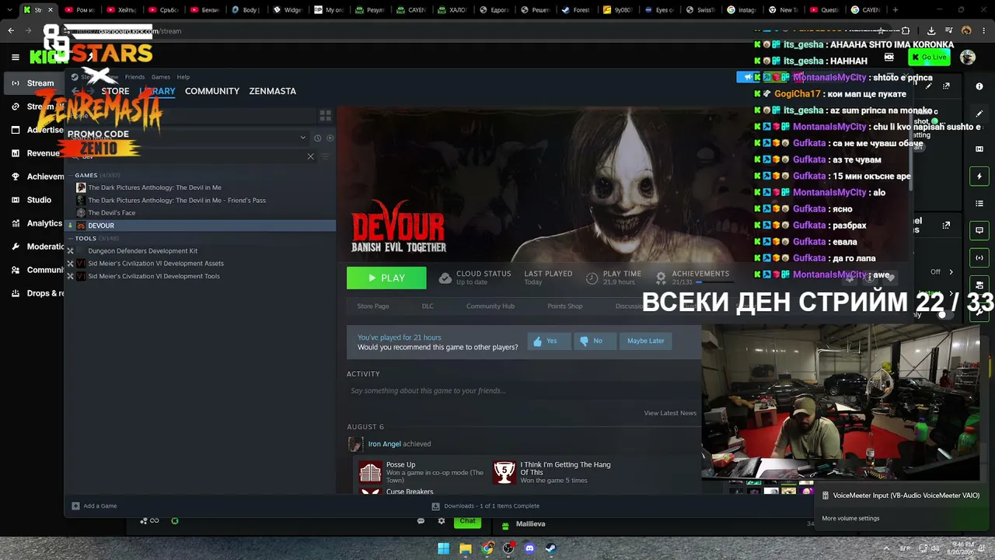Click the Go Live button on Kick

930,58
